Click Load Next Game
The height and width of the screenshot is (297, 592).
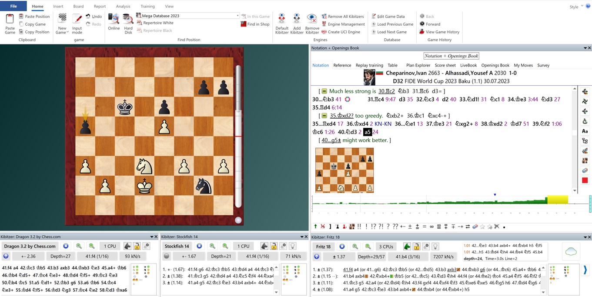(x=391, y=32)
